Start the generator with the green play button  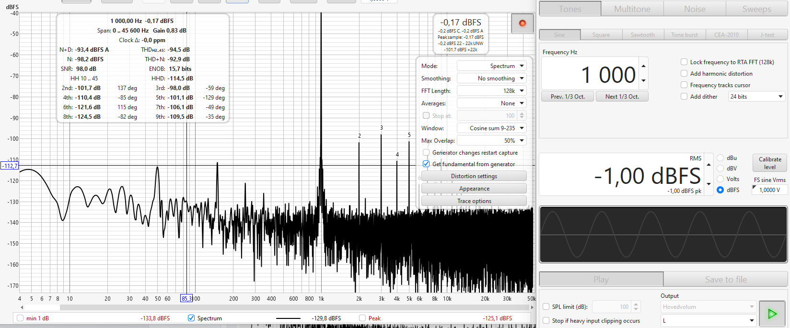click(772, 314)
